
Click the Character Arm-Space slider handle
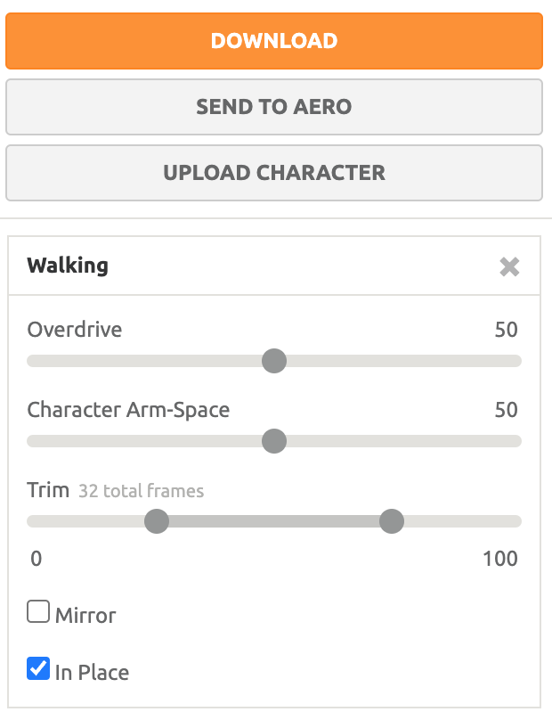click(274, 441)
